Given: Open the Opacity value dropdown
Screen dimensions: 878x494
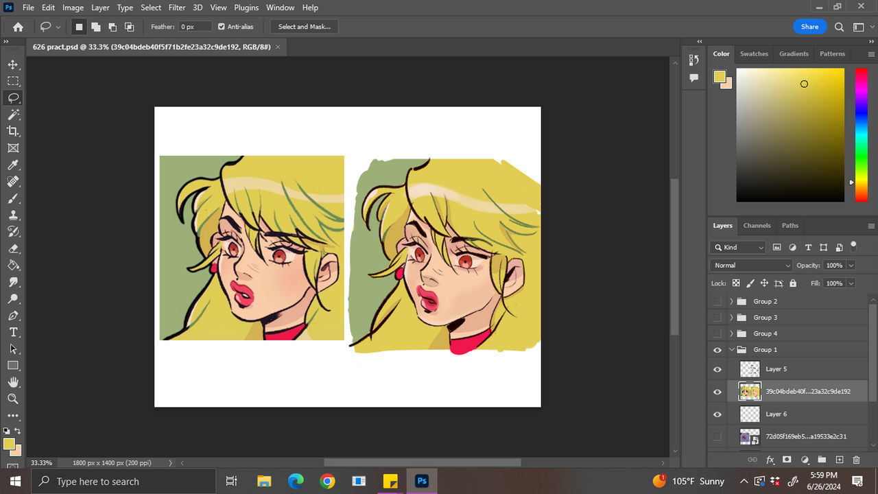Looking at the screenshot, I should pos(851,266).
